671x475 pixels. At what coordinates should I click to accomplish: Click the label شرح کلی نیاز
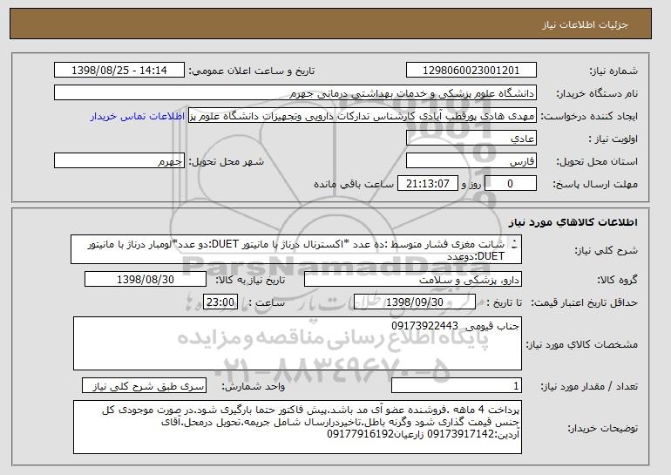[607, 250]
